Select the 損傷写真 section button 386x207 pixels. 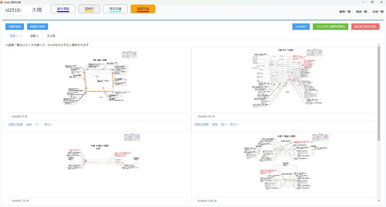click(143, 9)
